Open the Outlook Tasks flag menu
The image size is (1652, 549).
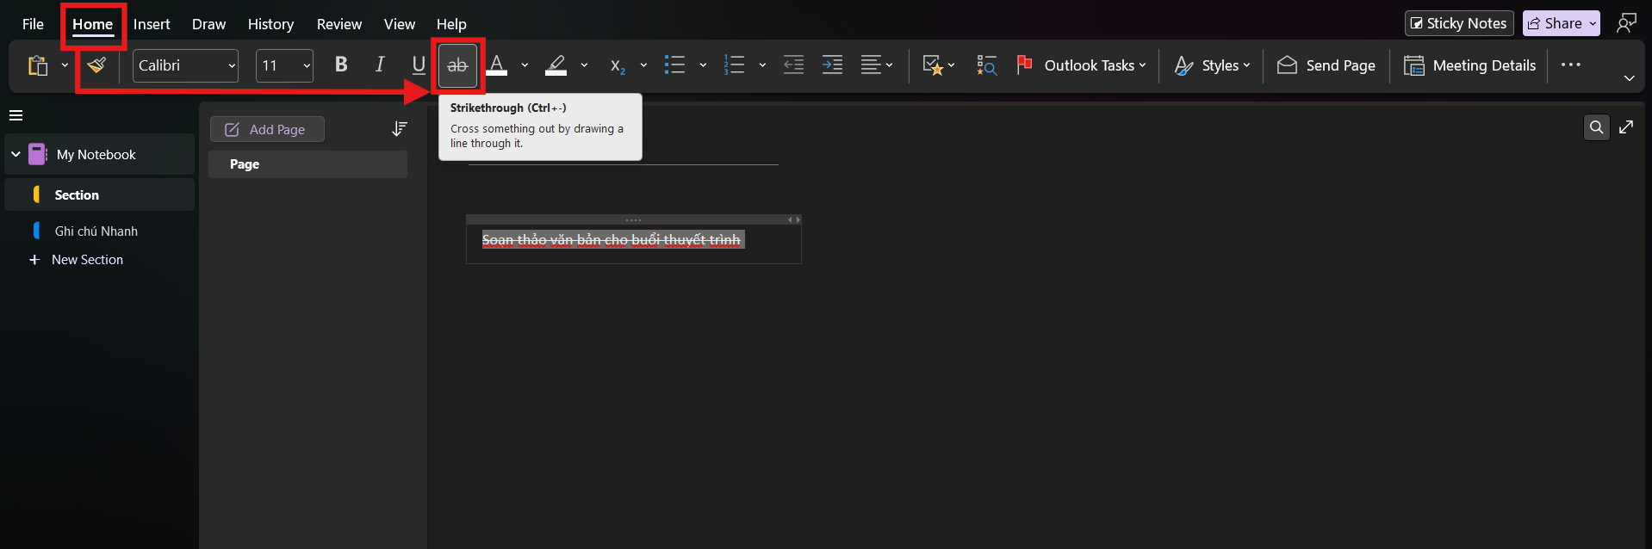coord(1081,65)
